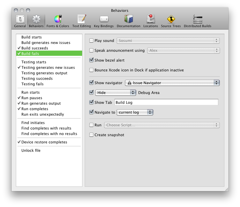Uncheck the Navigate to checkbox
Image resolution: width=240 pixels, height=207 pixels.
coord(91,112)
